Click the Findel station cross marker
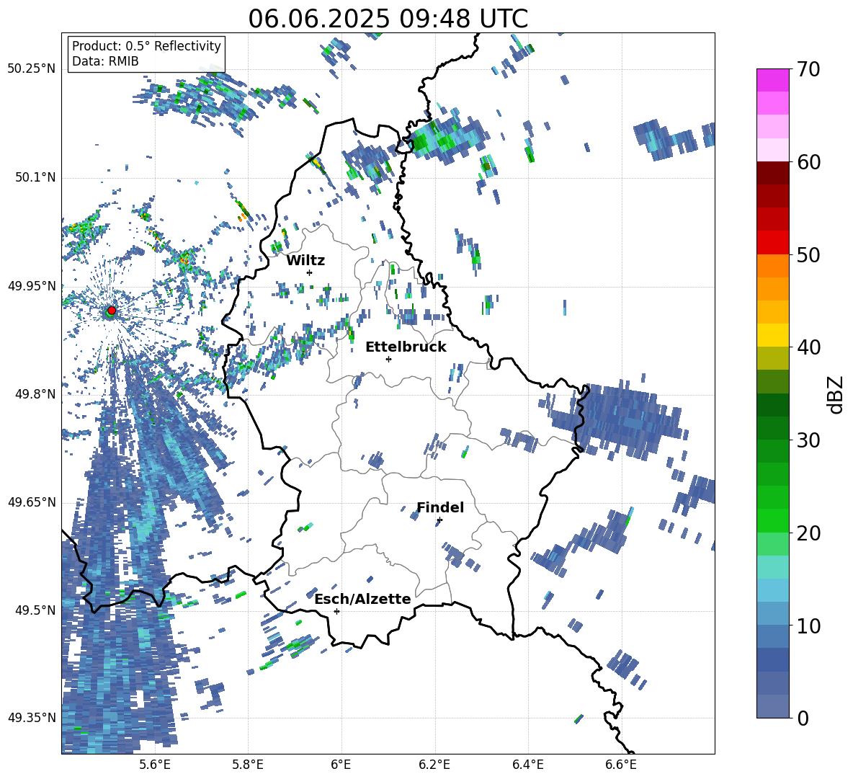The height and width of the screenshot is (779, 853). [439, 520]
